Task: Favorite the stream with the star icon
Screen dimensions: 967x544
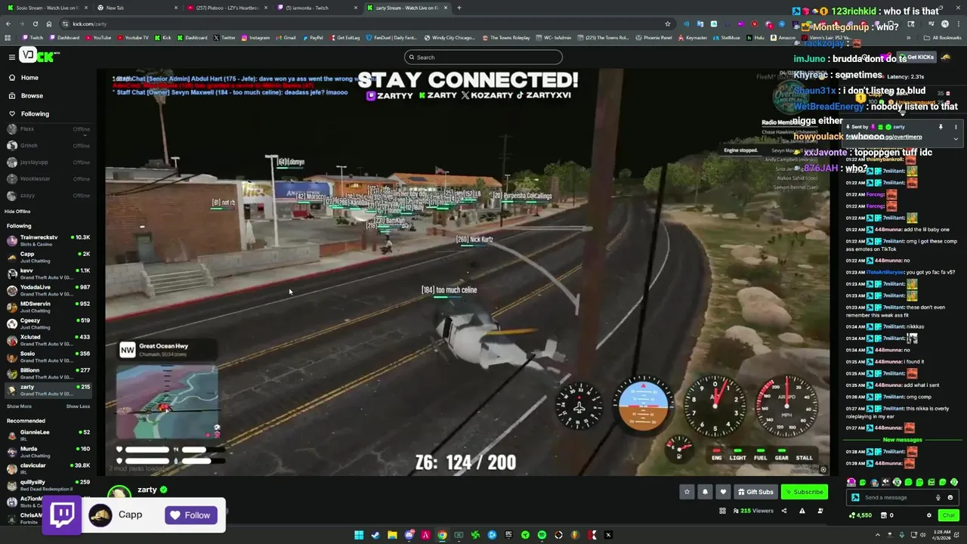Action: [x=687, y=492]
